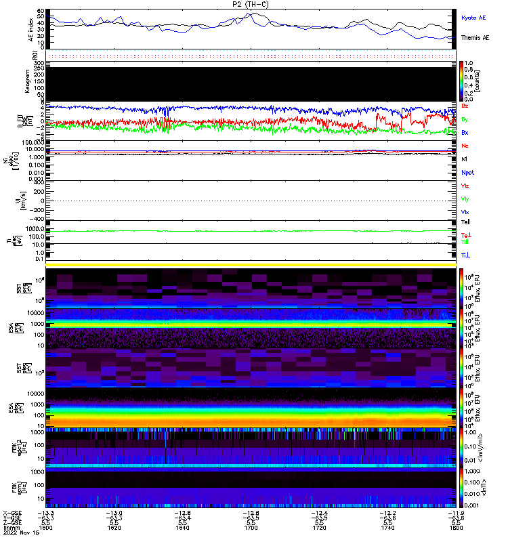Click the Viz velocity legend label
508x542 pixels.
pos(465,186)
